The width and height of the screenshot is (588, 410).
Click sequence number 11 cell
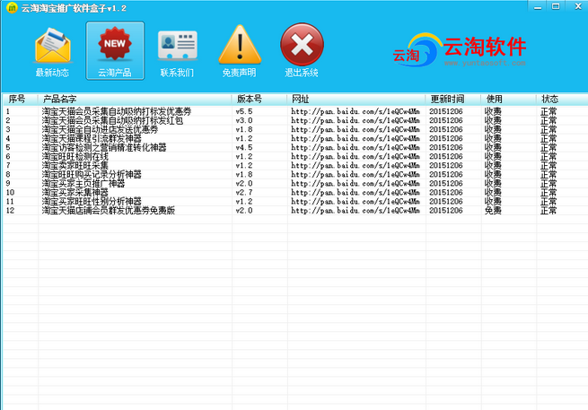10,201
